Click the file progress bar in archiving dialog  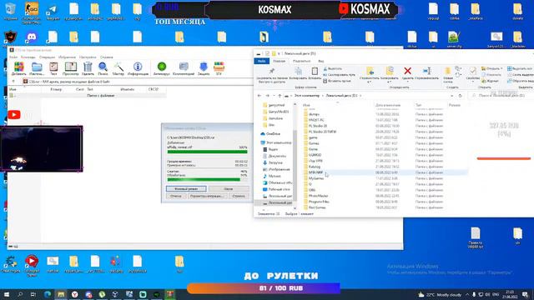click(x=207, y=152)
